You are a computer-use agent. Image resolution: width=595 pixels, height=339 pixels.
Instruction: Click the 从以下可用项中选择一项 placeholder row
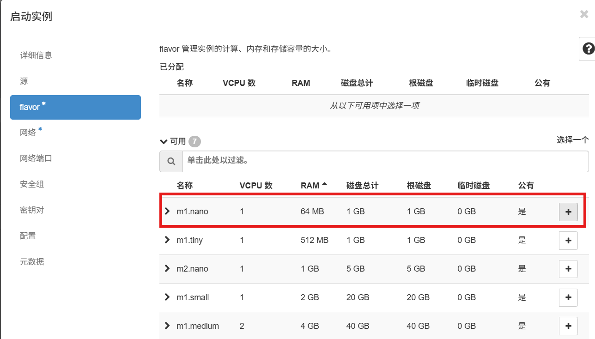(374, 106)
